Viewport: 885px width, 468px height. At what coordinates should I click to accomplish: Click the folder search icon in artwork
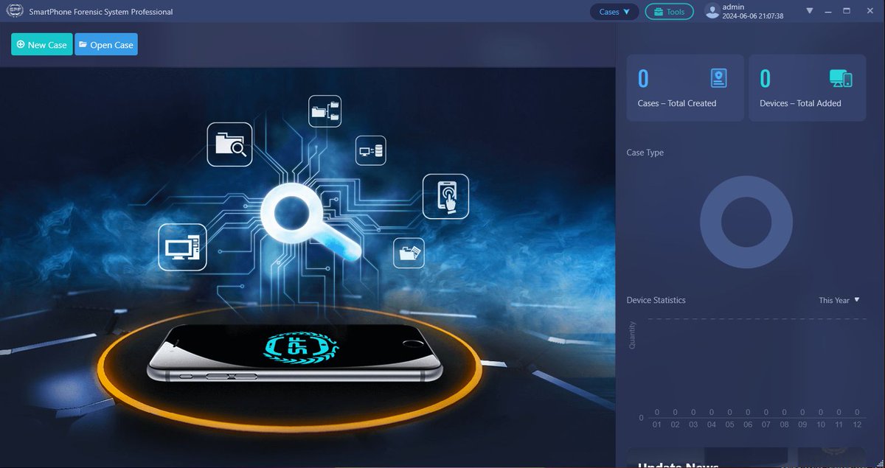pyautogui.click(x=230, y=144)
